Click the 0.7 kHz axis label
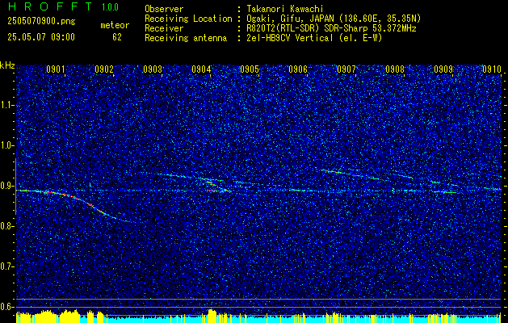508x323 pixels. coord(6,266)
